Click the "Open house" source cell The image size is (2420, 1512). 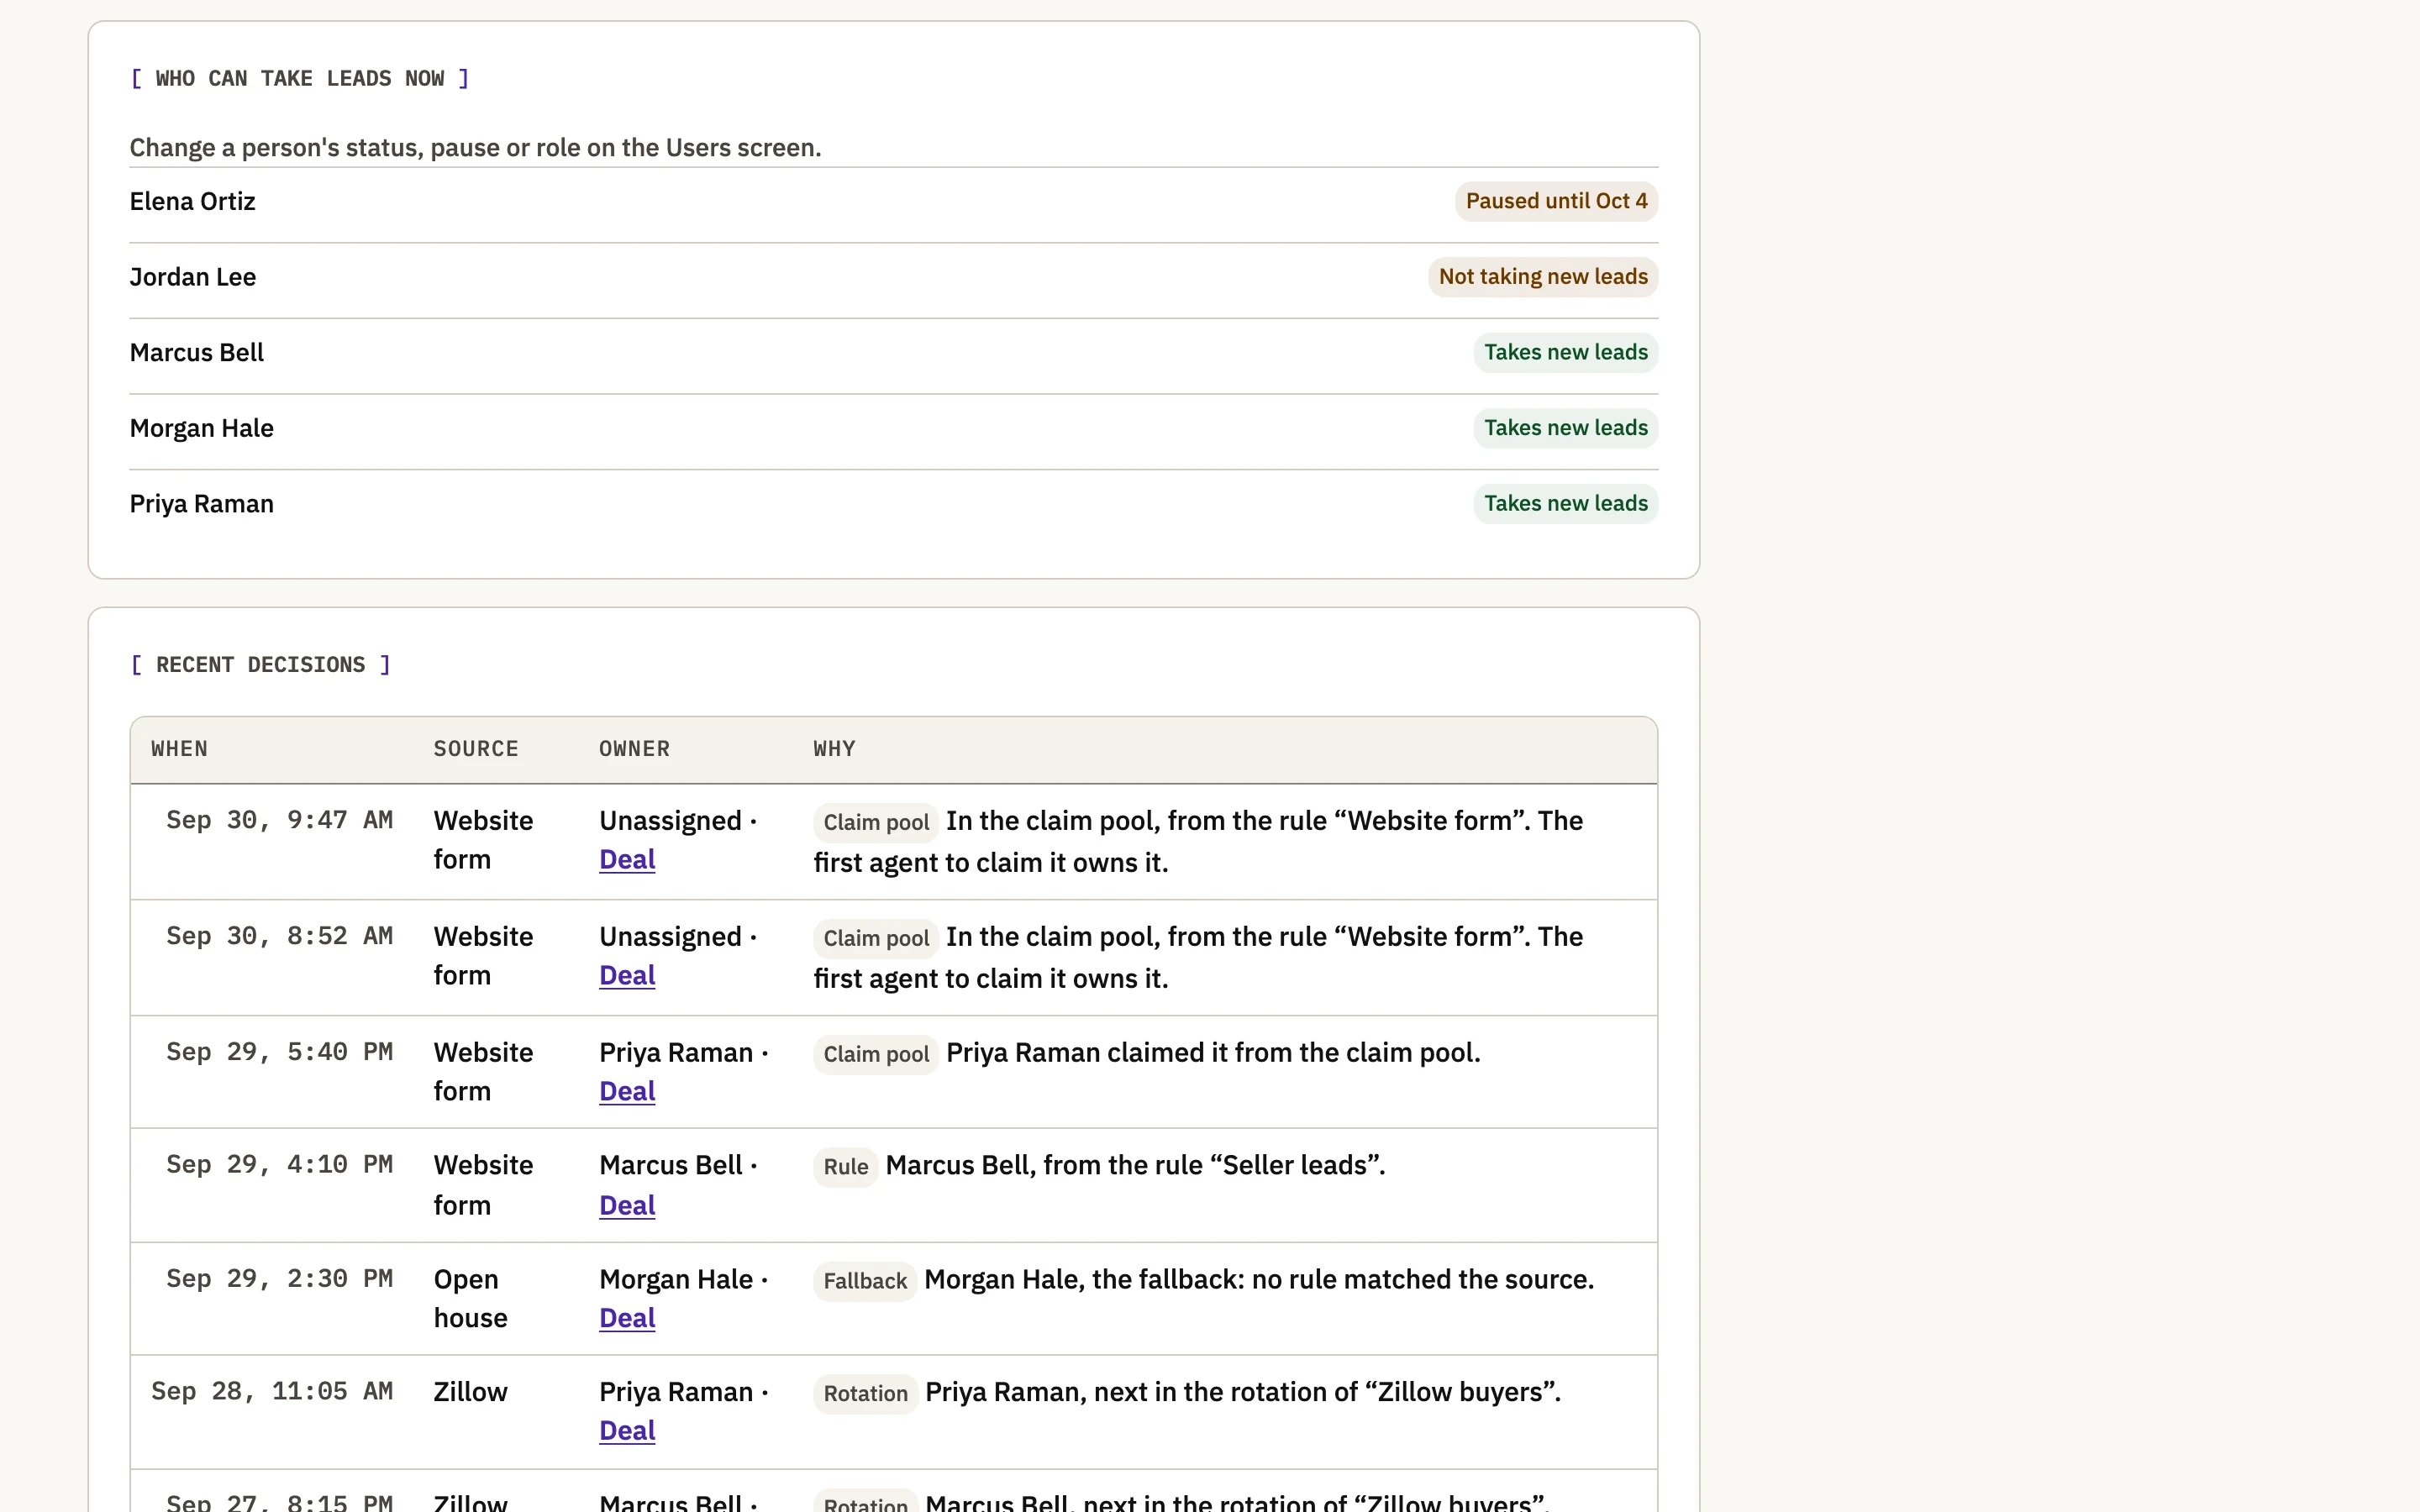click(x=471, y=1299)
